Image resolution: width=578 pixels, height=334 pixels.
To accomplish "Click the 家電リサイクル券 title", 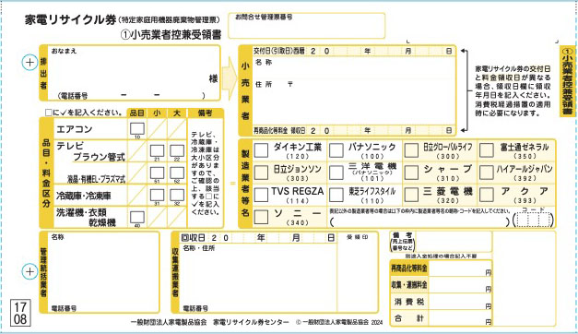I will (71, 19).
